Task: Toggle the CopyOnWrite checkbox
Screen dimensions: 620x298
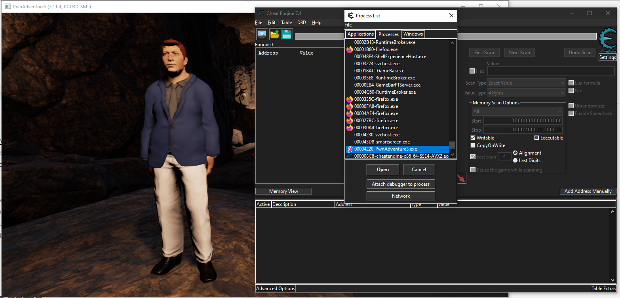Action: click(x=473, y=145)
